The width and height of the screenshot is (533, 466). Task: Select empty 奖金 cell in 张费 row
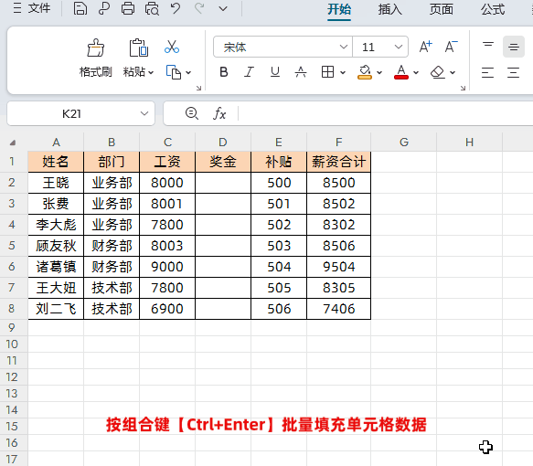(x=223, y=204)
